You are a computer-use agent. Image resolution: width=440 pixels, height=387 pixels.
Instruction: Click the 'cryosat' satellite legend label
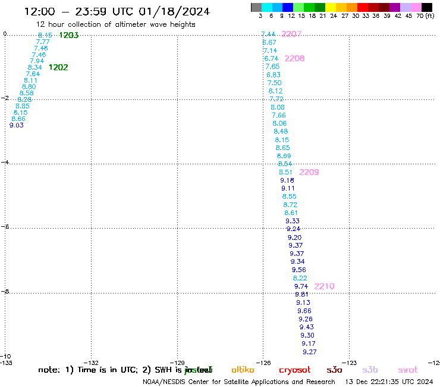295,370
